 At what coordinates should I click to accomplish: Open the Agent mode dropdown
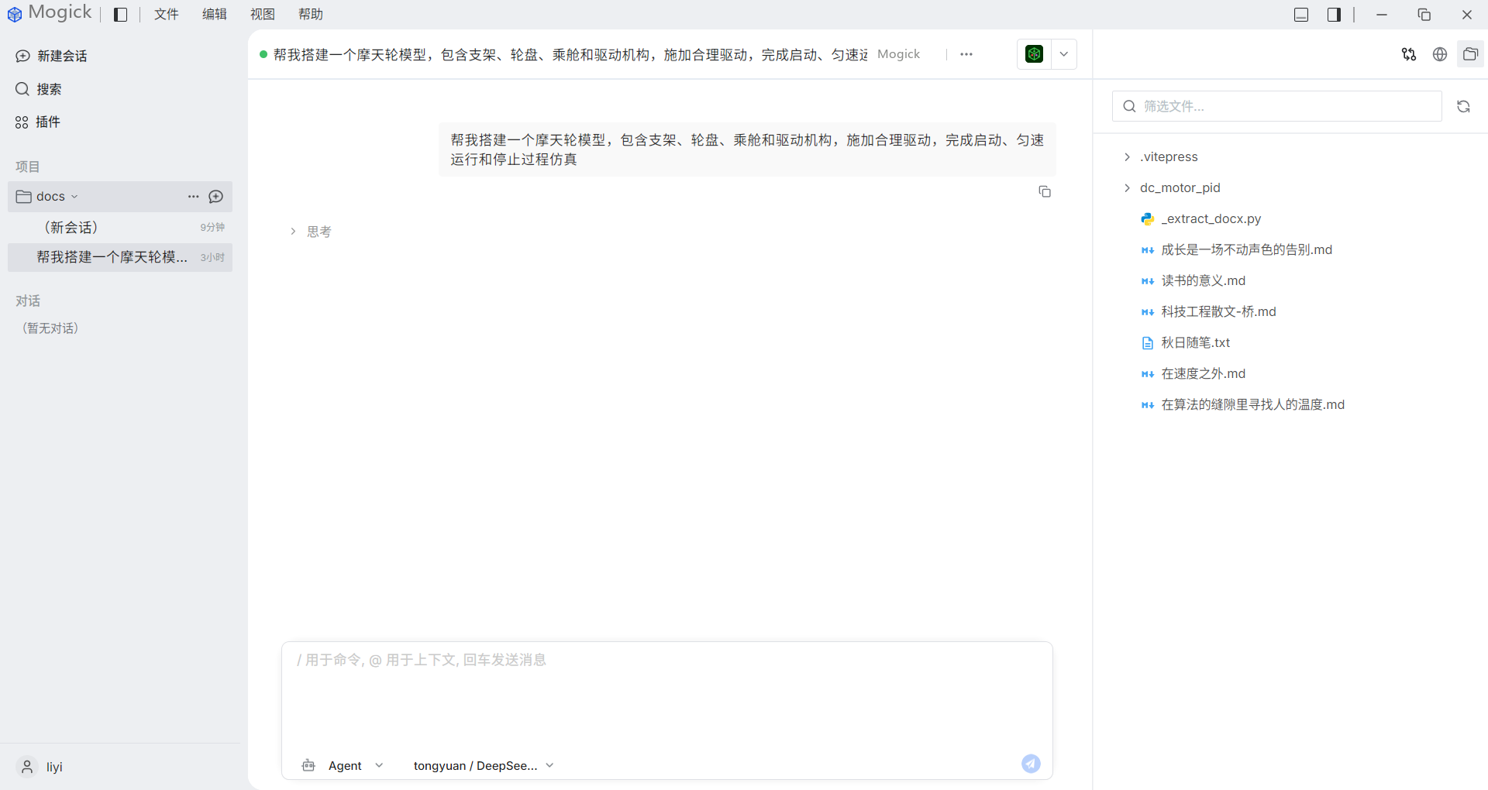tap(343, 765)
